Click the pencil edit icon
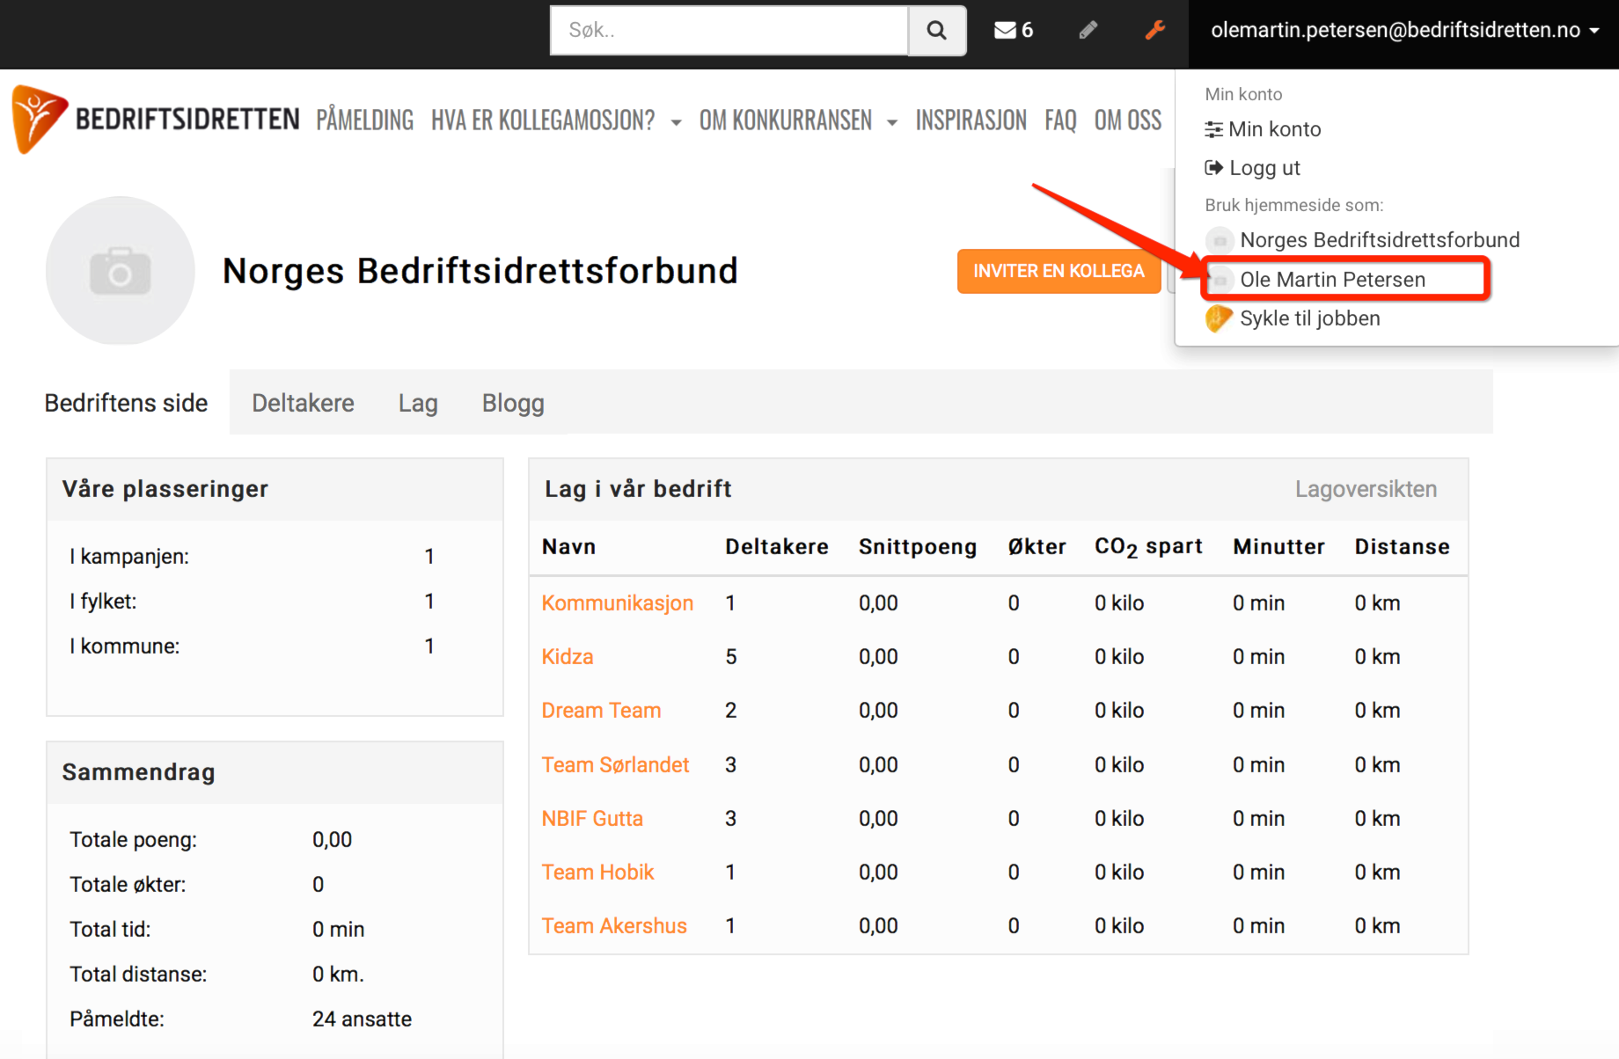Screen dimensions: 1619x1059 (x=1088, y=31)
